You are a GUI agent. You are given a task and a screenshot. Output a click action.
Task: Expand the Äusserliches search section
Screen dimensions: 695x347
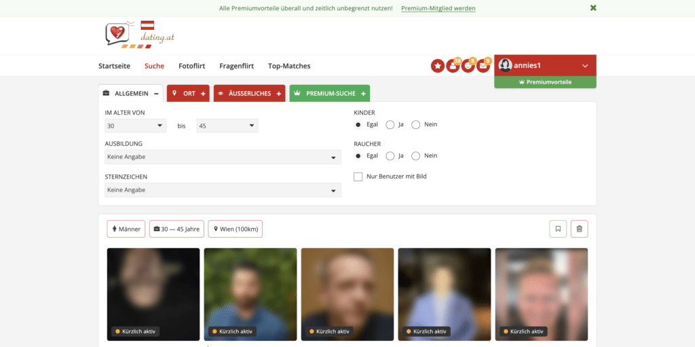(x=250, y=94)
